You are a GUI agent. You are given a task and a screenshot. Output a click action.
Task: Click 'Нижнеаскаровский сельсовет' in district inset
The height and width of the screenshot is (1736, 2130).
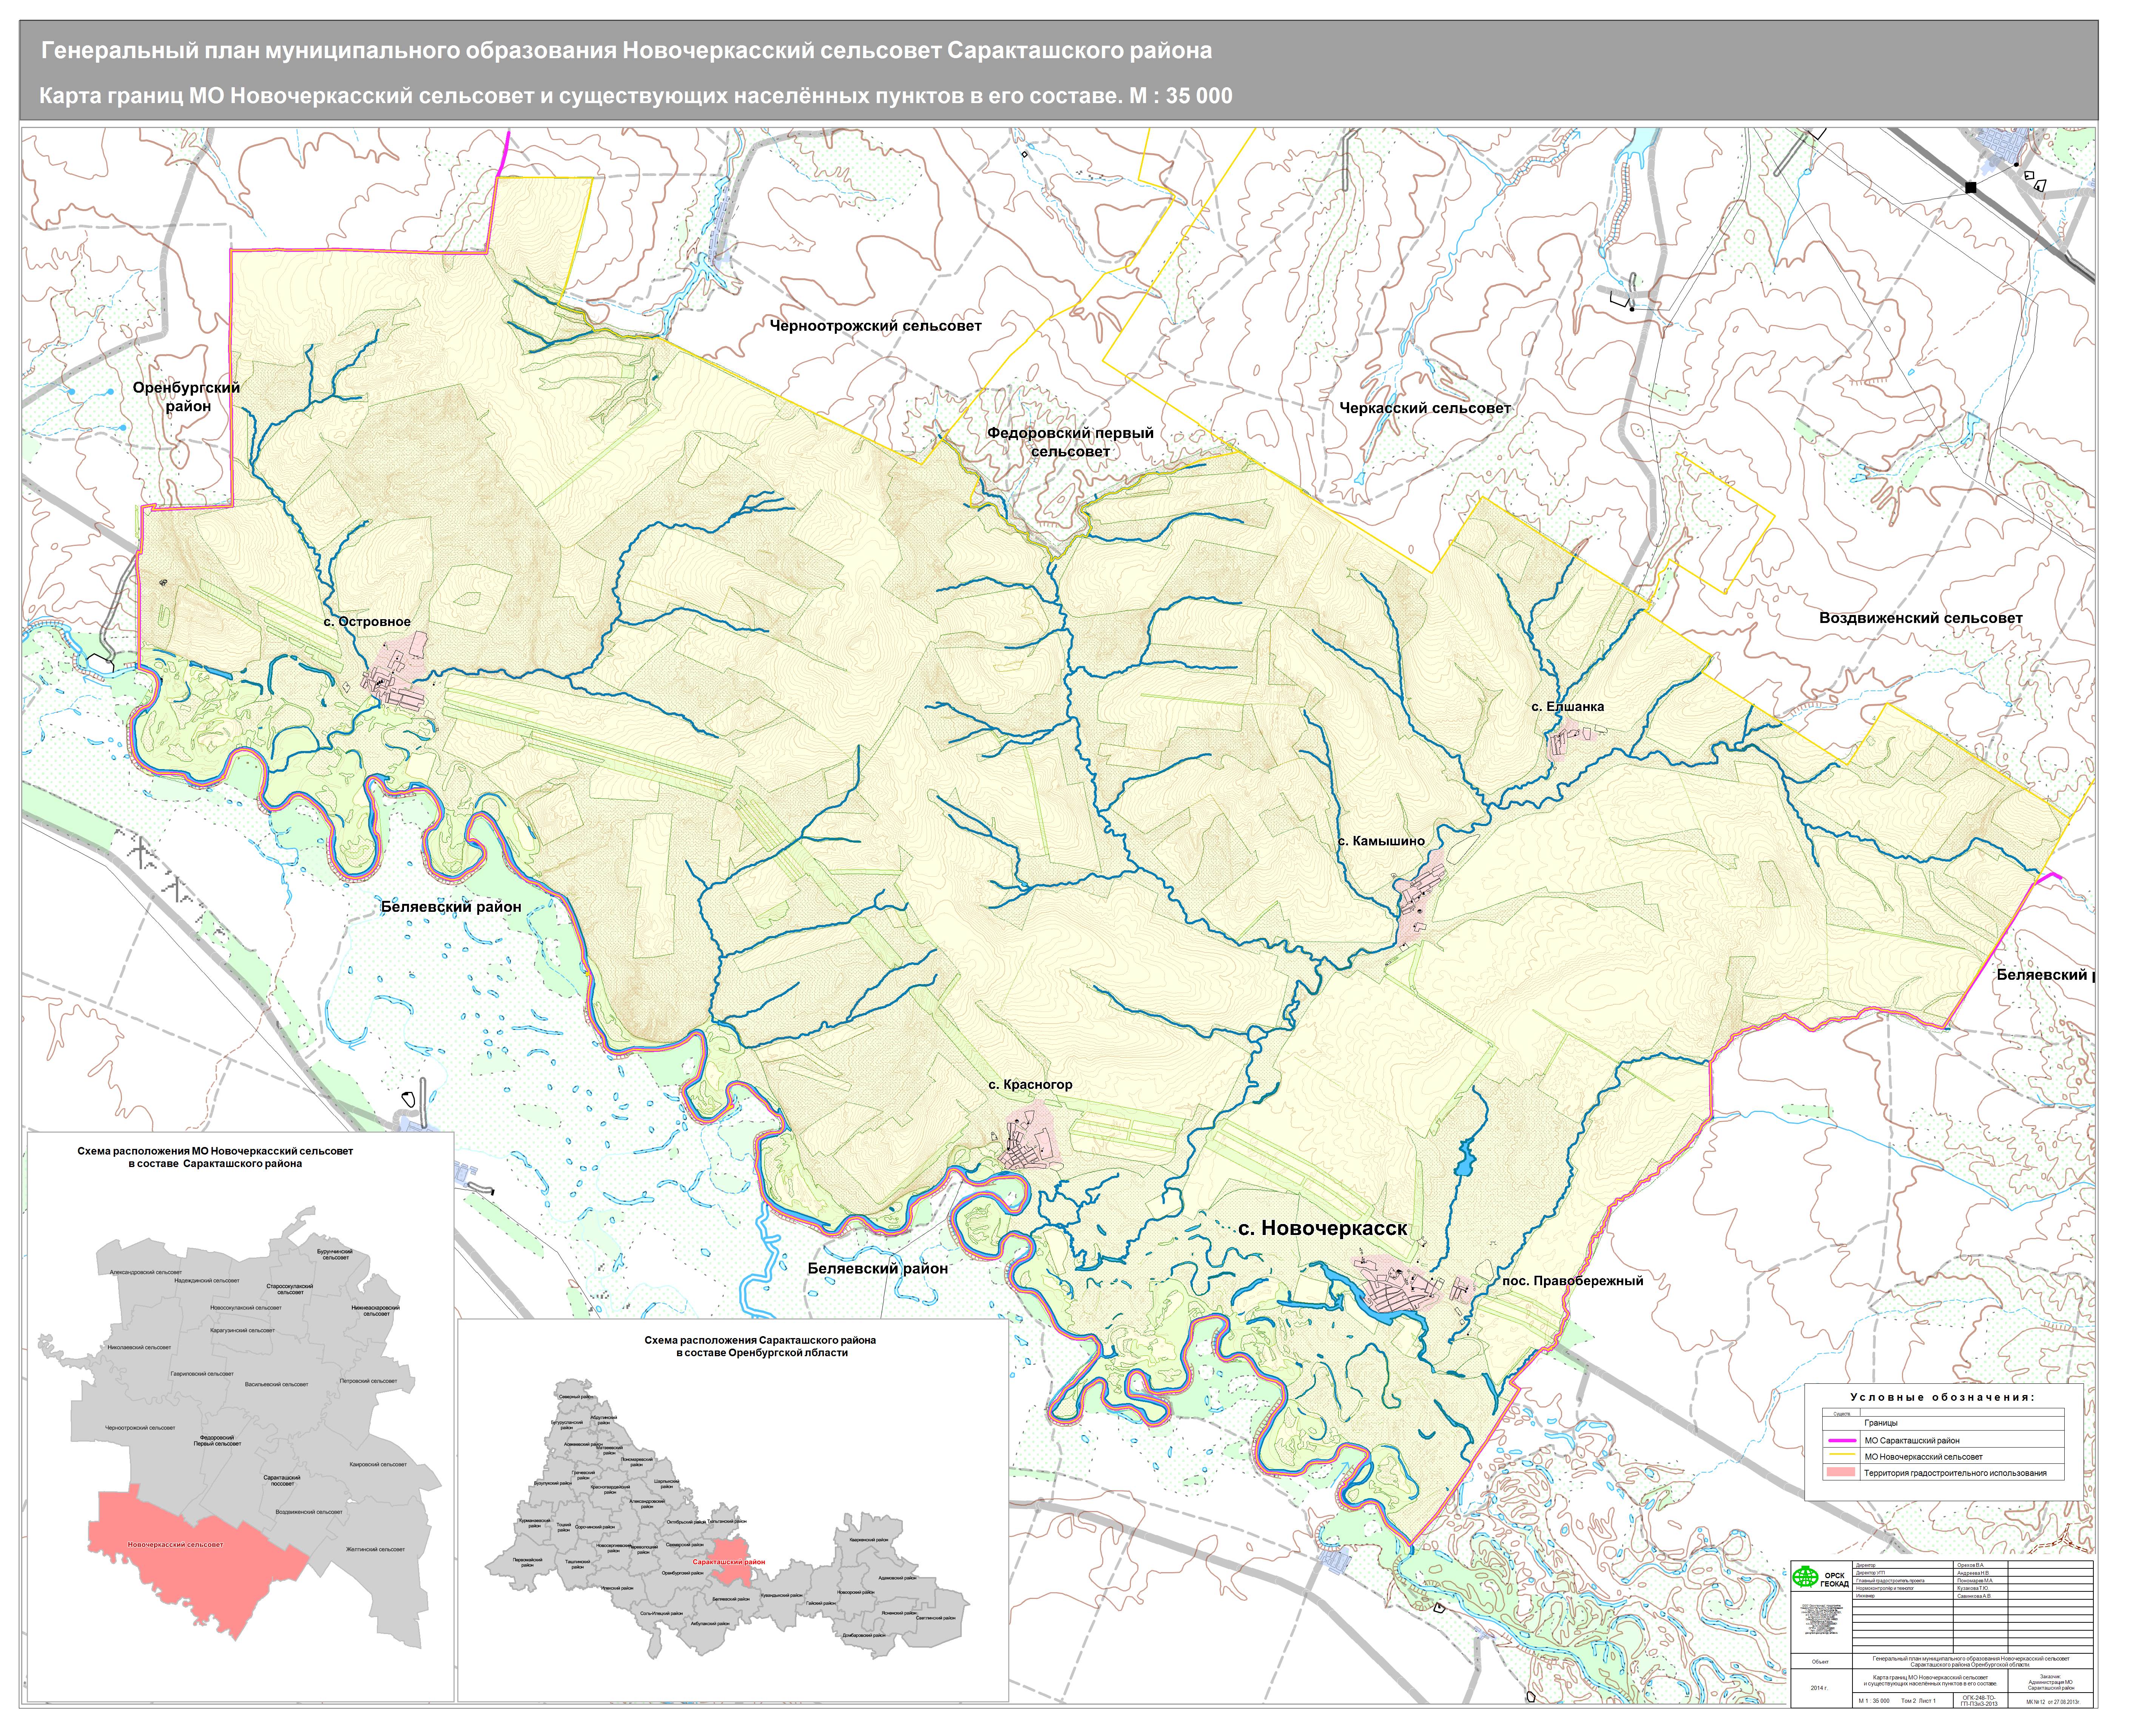click(376, 1311)
